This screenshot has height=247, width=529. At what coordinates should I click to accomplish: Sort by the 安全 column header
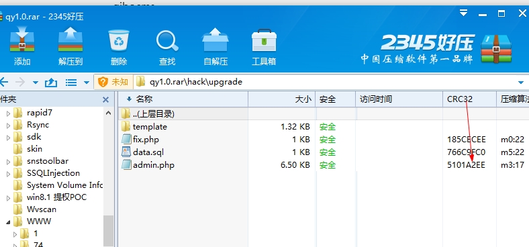(336, 99)
